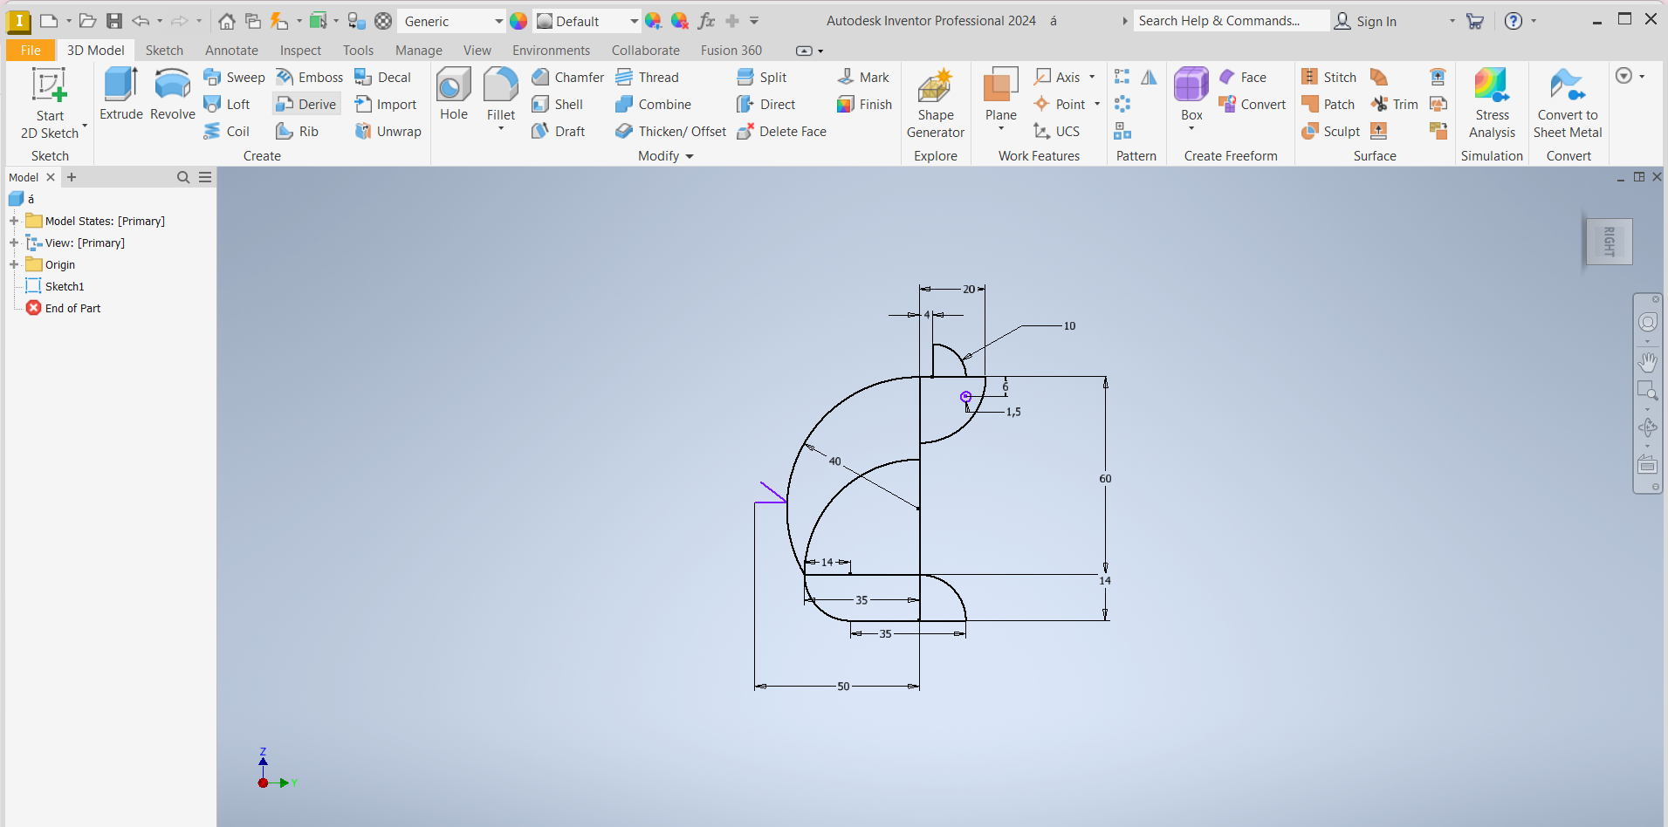
Task: Switch to the Sketch ribbon tab
Action: [164, 51]
